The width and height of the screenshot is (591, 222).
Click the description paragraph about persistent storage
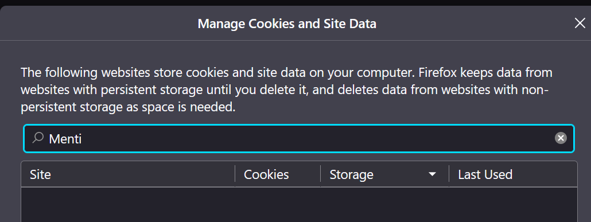(x=286, y=89)
